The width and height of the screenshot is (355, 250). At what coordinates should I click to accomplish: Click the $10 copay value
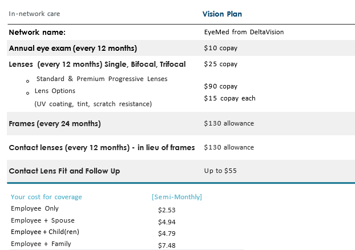[220, 49]
